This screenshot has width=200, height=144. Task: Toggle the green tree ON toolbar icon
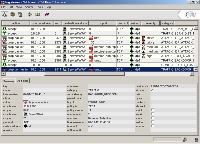[x=4, y=14]
